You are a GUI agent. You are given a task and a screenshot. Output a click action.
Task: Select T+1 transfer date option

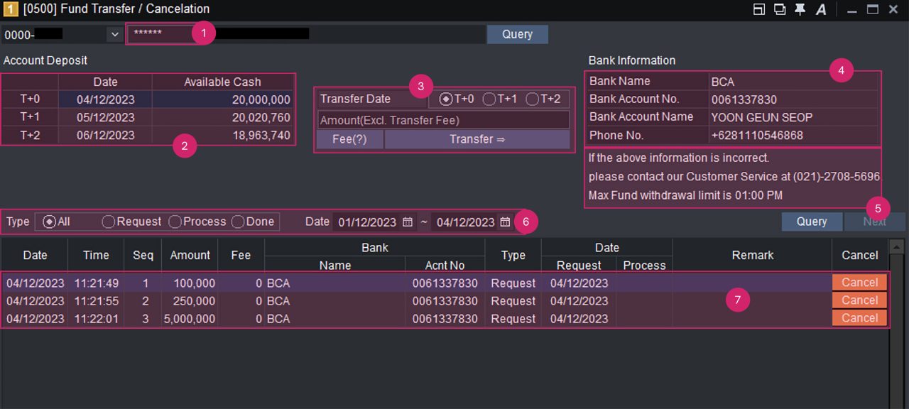point(489,99)
